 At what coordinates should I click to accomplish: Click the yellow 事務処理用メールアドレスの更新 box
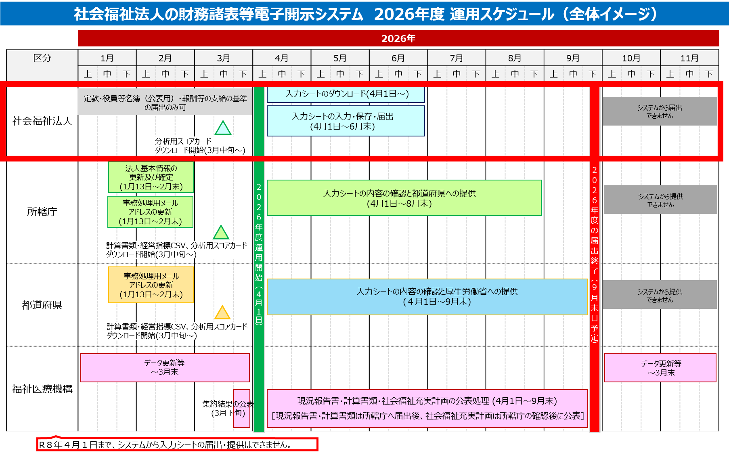pos(151,285)
